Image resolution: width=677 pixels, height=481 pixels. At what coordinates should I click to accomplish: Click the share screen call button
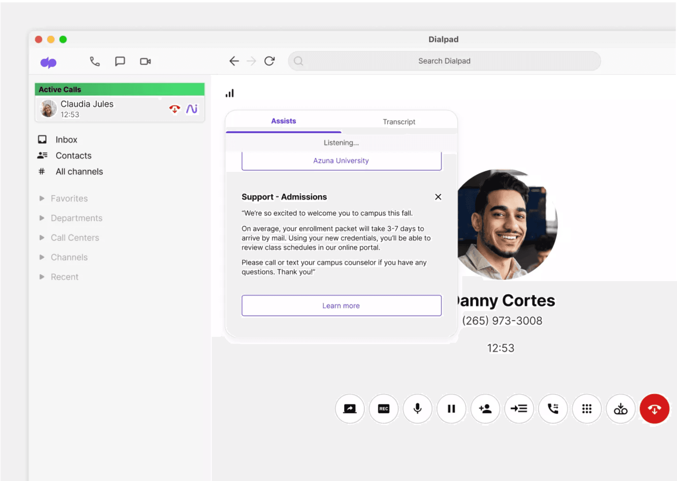pos(350,409)
